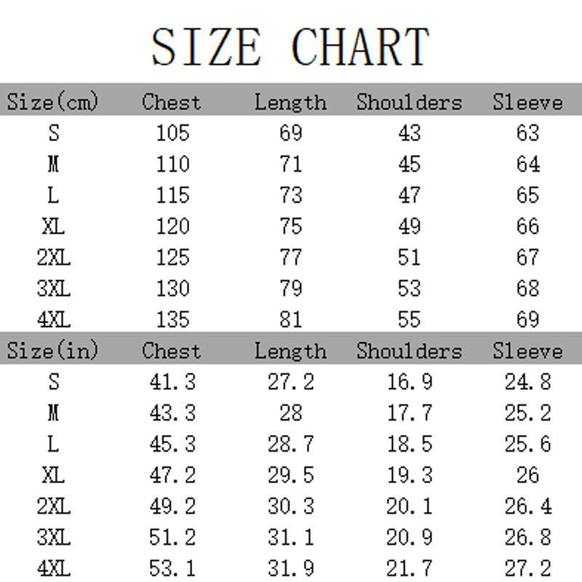Click chest value 120 for size XL

[172, 226]
